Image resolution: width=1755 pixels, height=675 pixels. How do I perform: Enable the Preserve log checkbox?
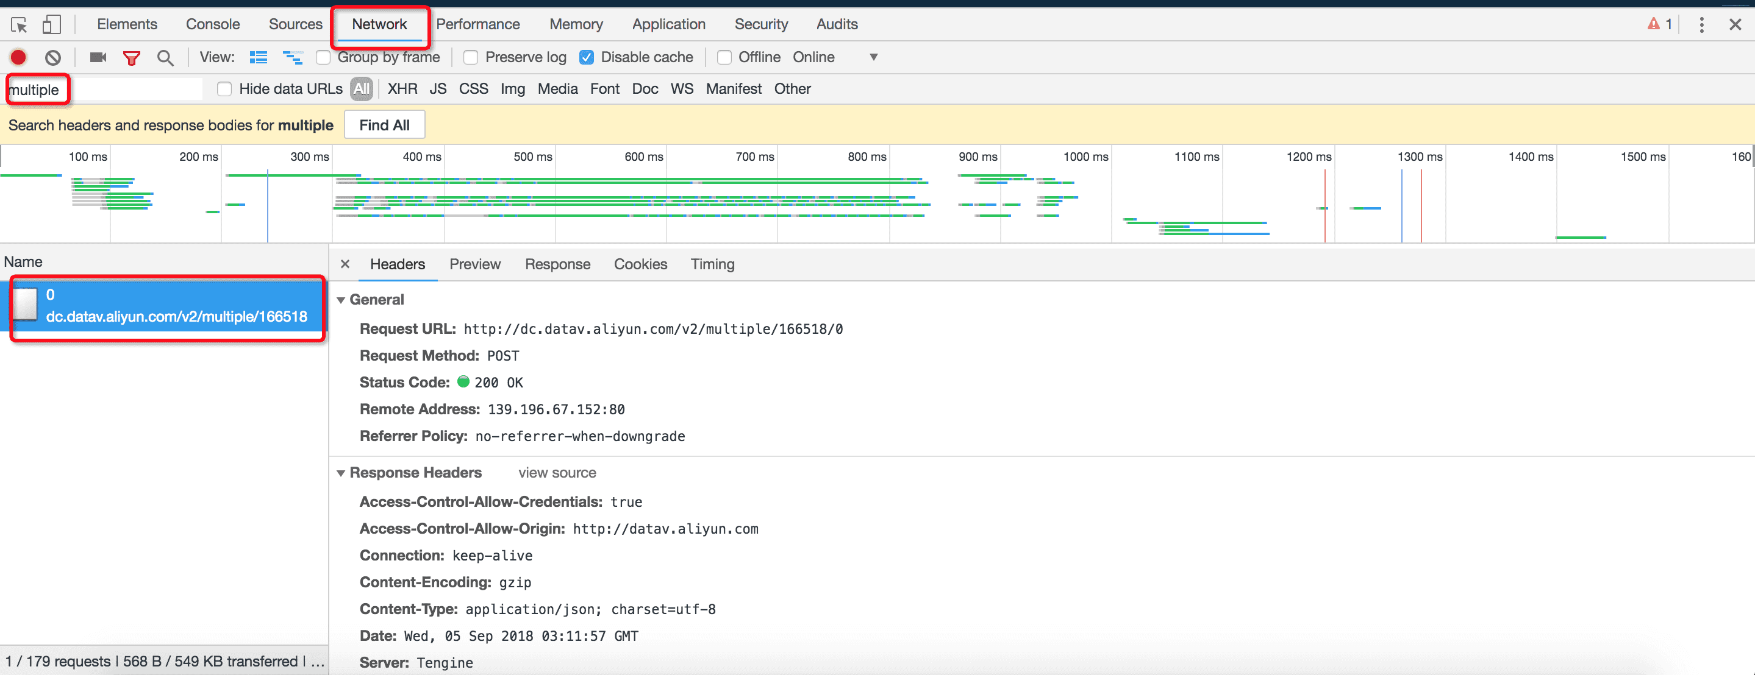click(x=471, y=58)
